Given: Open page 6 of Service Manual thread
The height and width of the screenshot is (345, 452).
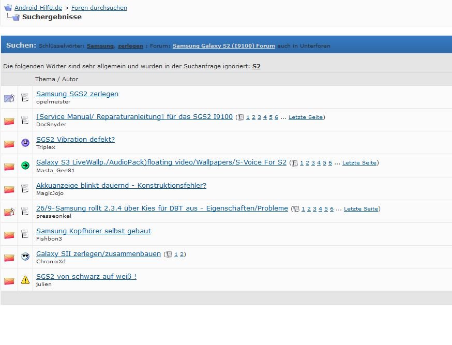Looking at the screenshot, I should [277, 117].
